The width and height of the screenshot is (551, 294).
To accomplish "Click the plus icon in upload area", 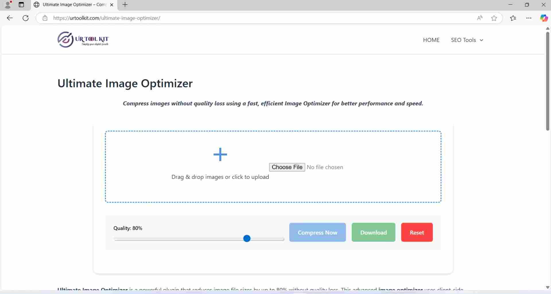I will pos(220,154).
